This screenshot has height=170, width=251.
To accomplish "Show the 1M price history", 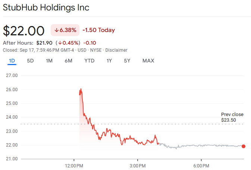I will pyautogui.click(x=49, y=61).
